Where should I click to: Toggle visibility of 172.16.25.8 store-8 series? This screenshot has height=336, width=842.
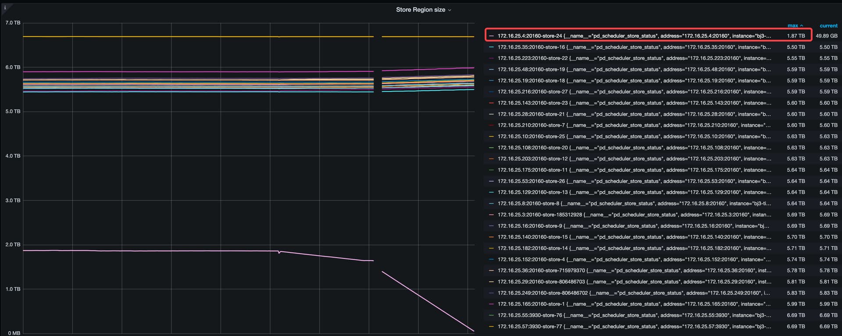[634, 204]
